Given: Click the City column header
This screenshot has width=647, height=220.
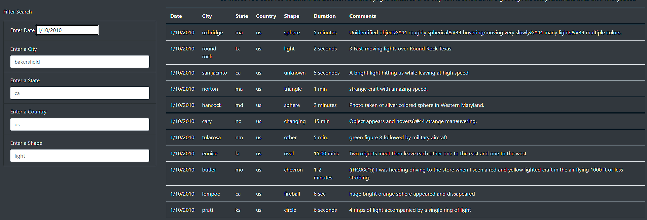Looking at the screenshot, I should pyautogui.click(x=207, y=16).
